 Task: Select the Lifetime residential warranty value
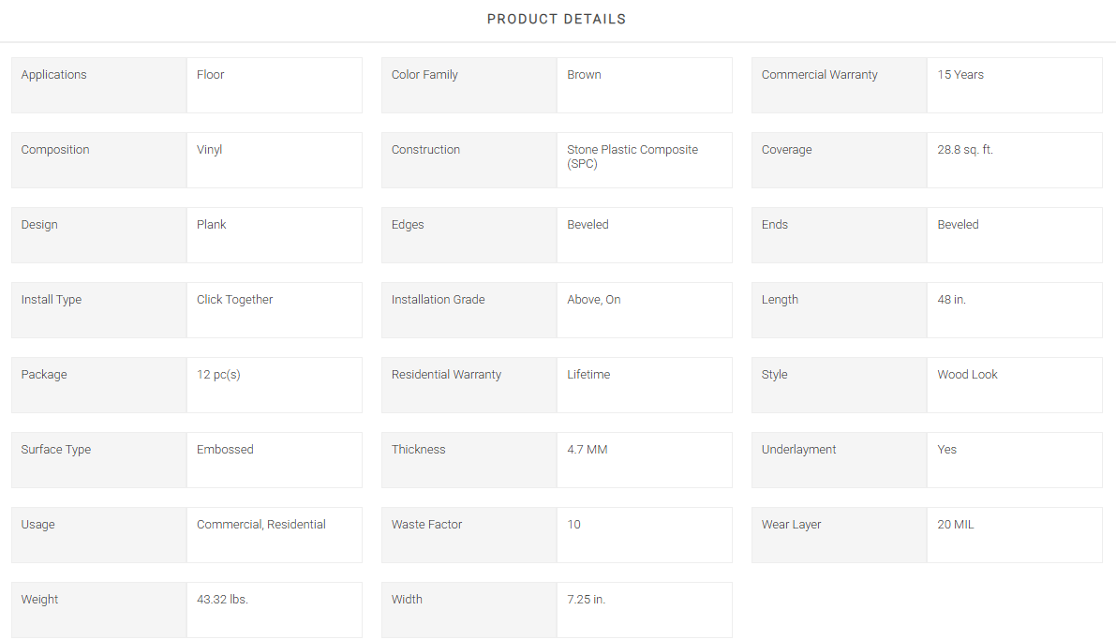pos(588,375)
